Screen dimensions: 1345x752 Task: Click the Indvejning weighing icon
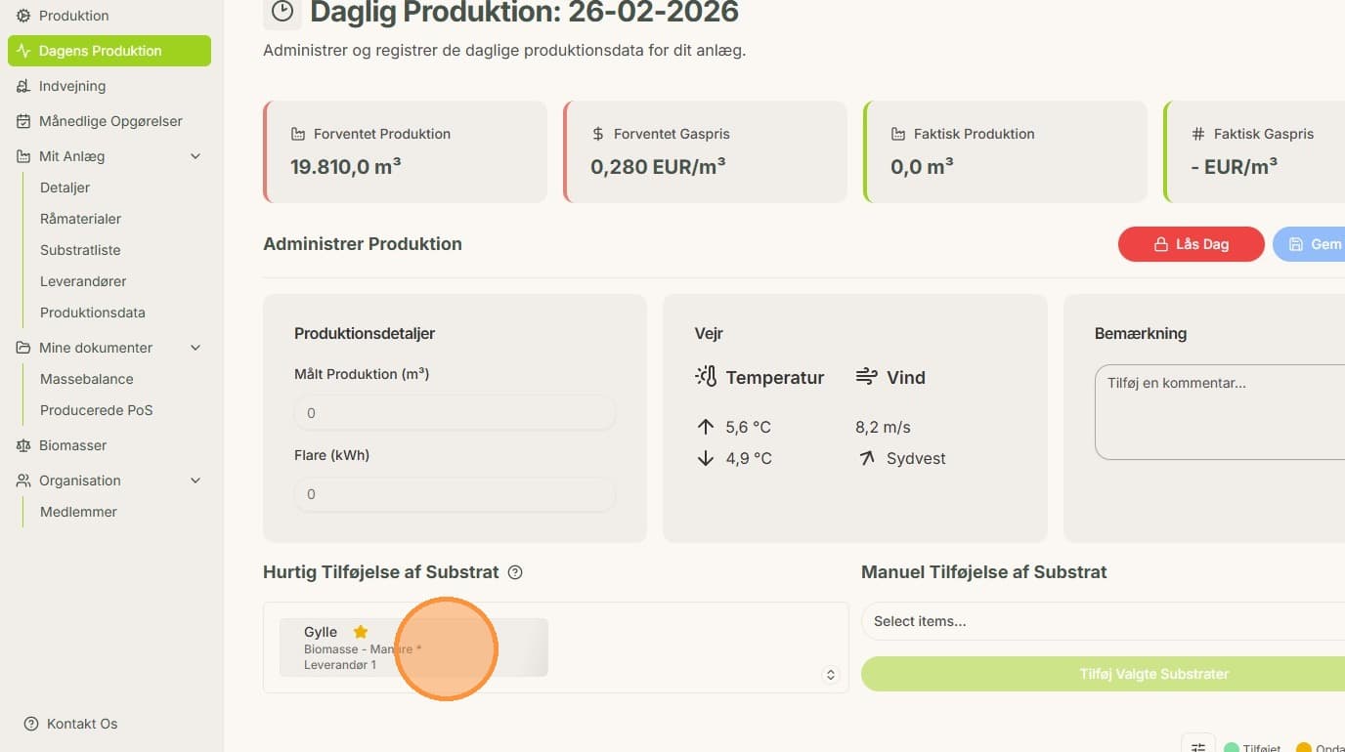click(x=23, y=86)
